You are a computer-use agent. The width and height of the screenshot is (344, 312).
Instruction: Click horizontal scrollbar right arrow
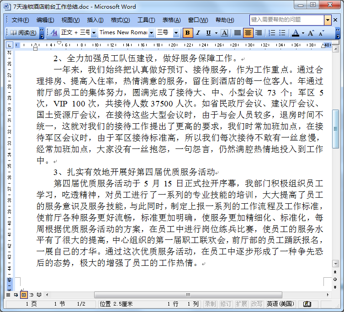coord(328,295)
